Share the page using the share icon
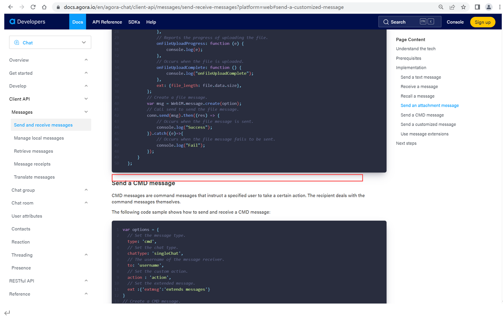Image resolution: width=503 pixels, height=316 pixels. click(x=452, y=7)
